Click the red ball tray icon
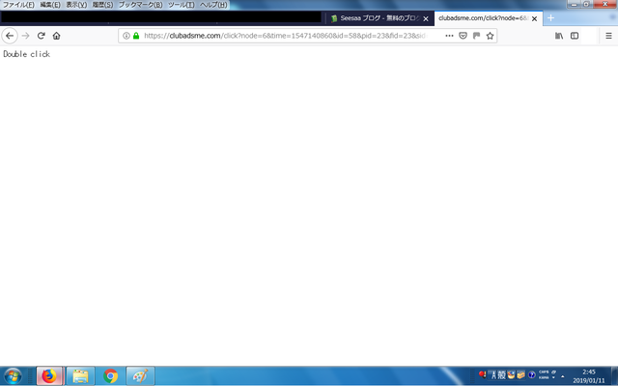618x386 pixels. [482, 374]
